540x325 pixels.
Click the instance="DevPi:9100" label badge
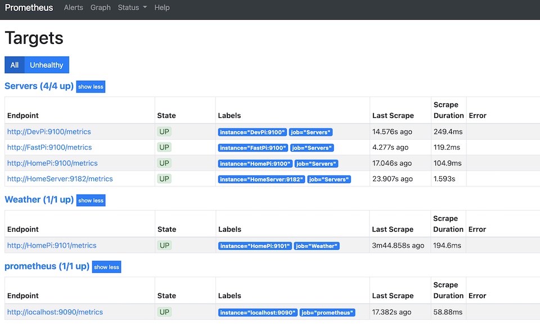[x=253, y=132]
